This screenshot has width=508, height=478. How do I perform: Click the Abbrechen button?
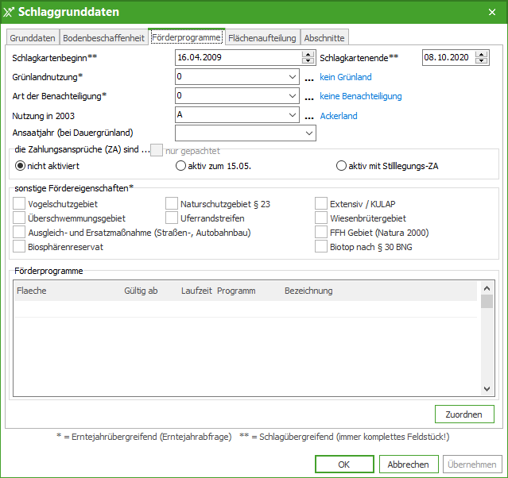[x=409, y=465]
